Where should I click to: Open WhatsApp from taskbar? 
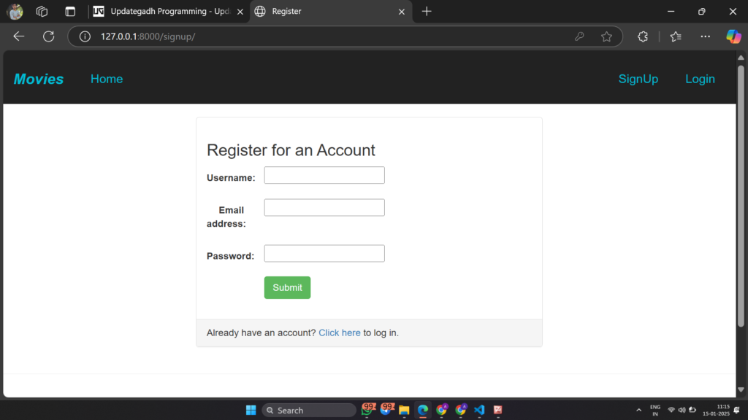click(367, 410)
